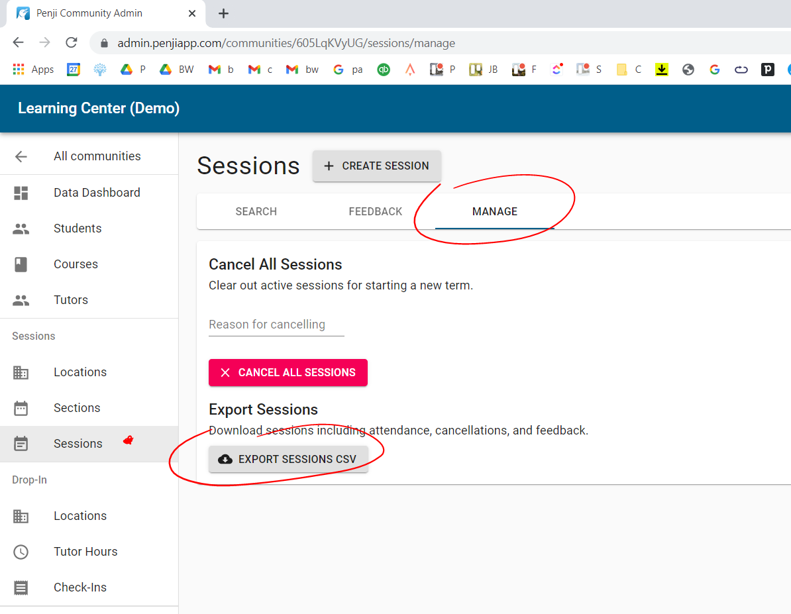The image size is (791, 614).
Task: Reload the page with browser refresh icon
Action: 72,43
